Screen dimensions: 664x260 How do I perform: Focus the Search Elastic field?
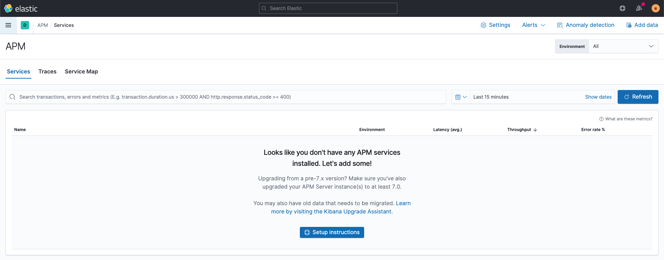click(x=328, y=8)
